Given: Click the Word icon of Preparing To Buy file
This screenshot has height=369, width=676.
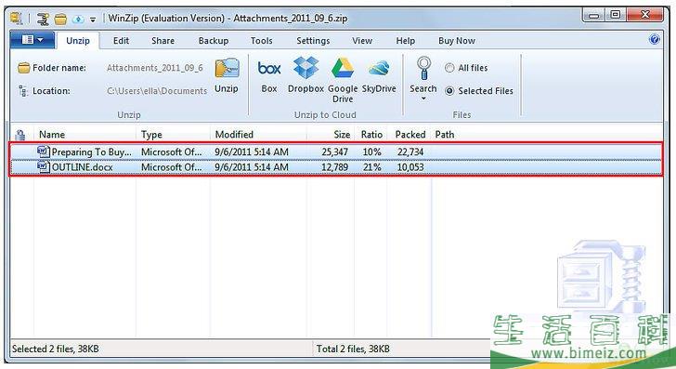Looking at the screenshot, I should [43, 152].
